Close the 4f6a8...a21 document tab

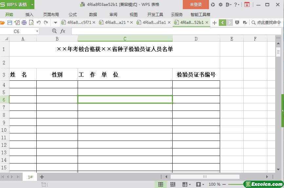point(131,23)
